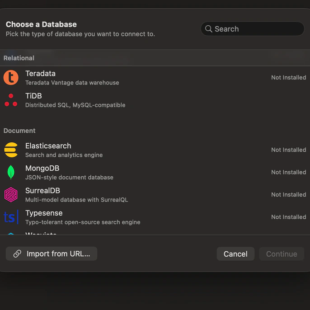Click 'Multi-model database with SurrealQL' text
The height and width of the screenshot is (310, 310).
(77, 200)
